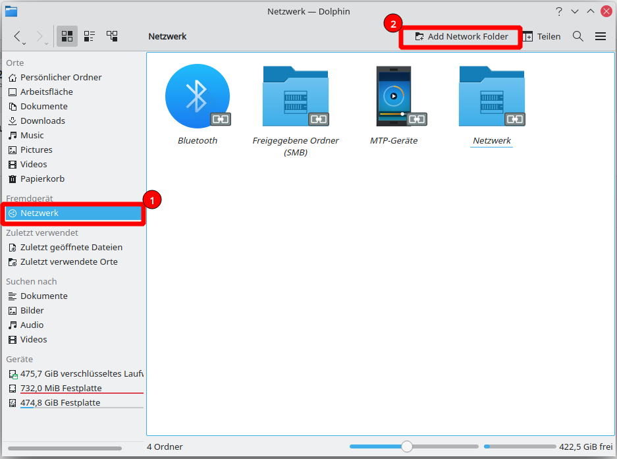Click the Bluetooth label text
This screenshot has height=459, width=617.
coord(198,140)
